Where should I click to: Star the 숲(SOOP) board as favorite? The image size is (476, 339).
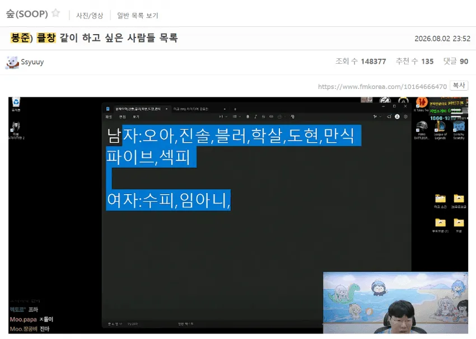click(x=55, y=13)
